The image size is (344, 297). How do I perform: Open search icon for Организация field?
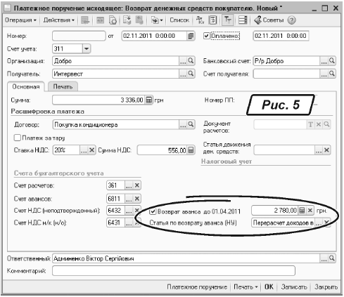[x=191, y=61]
